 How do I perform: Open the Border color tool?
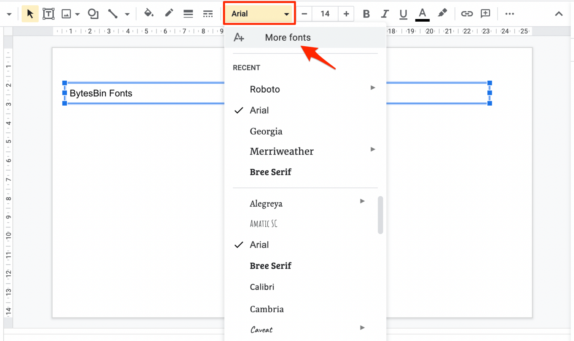(x=169, y=13)
